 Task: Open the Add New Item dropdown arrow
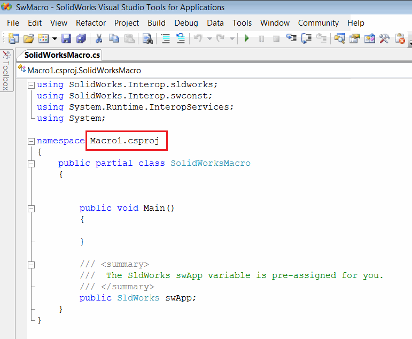click(55, 38)
